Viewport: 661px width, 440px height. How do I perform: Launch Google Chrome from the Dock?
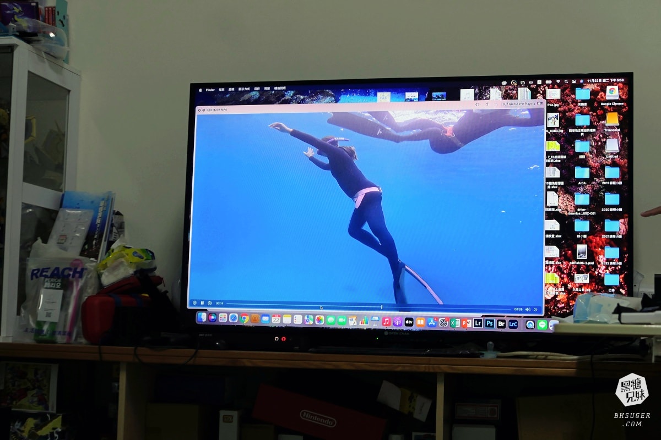pyautogui.click(x=244, y=318)
